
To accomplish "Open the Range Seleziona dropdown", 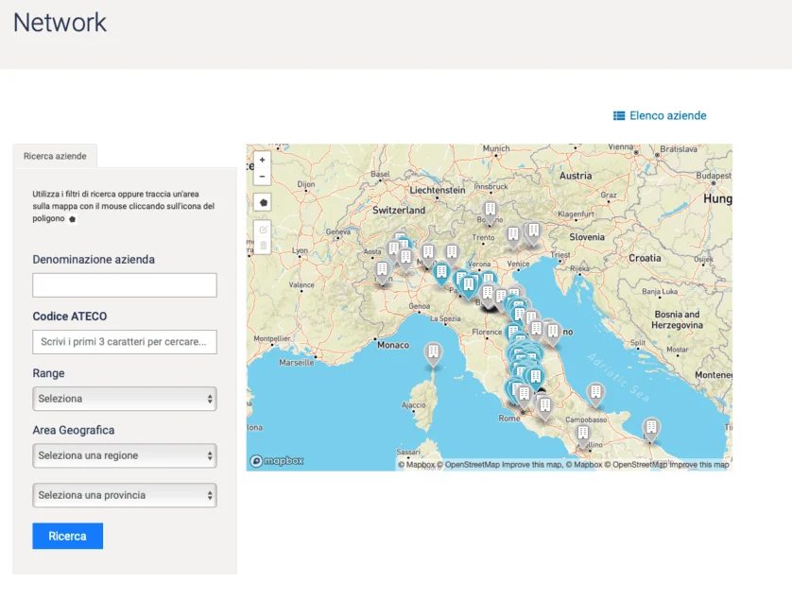I will (125, 399).
